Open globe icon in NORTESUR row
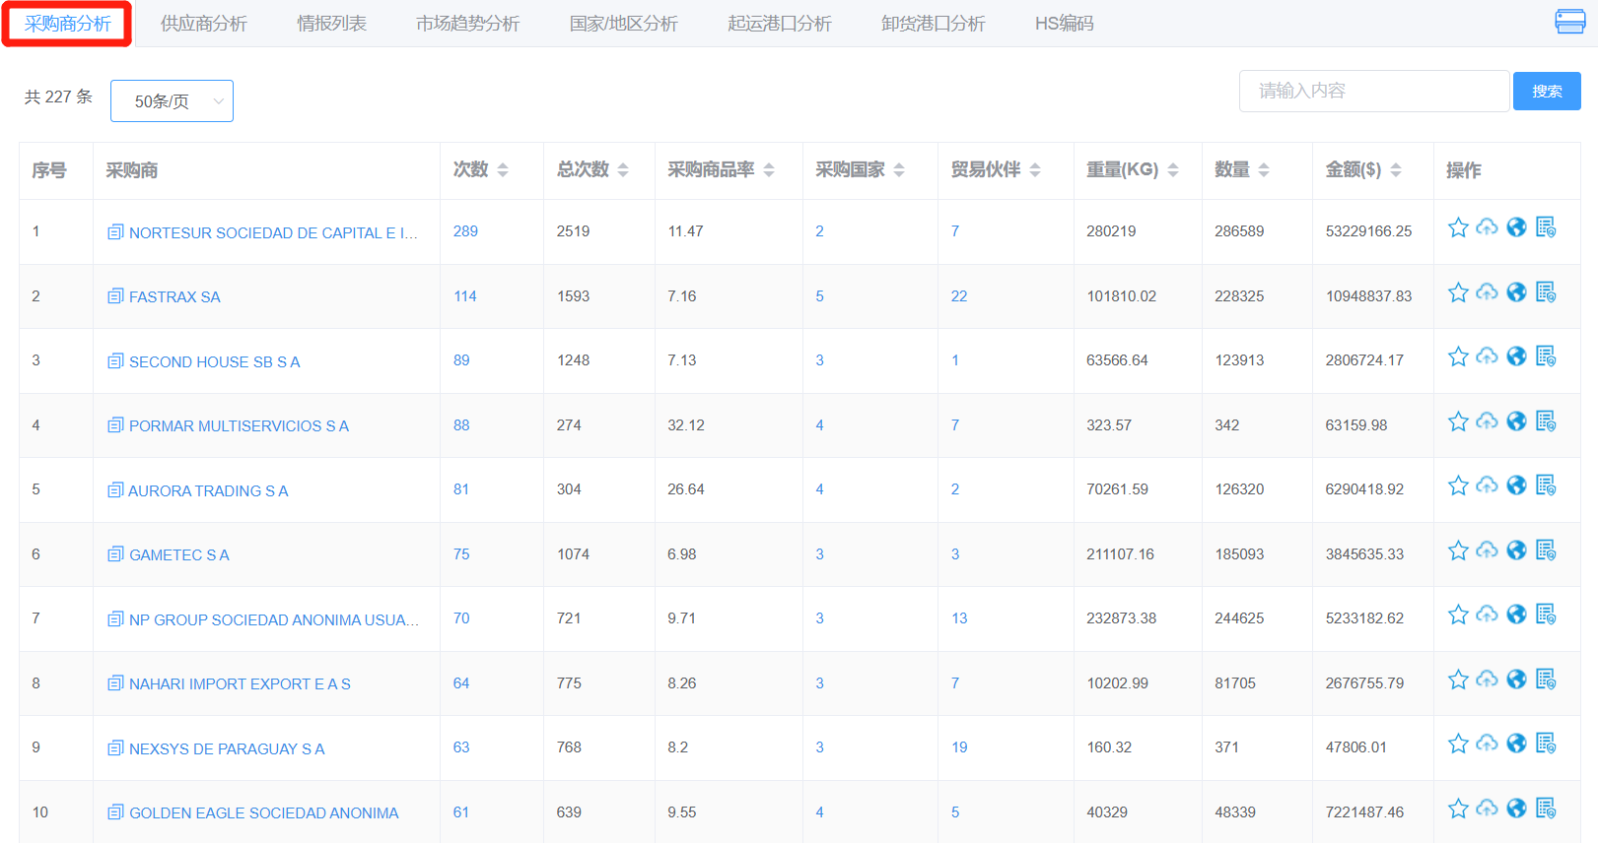1598x843 pixels. click(x=1516, y=227)
